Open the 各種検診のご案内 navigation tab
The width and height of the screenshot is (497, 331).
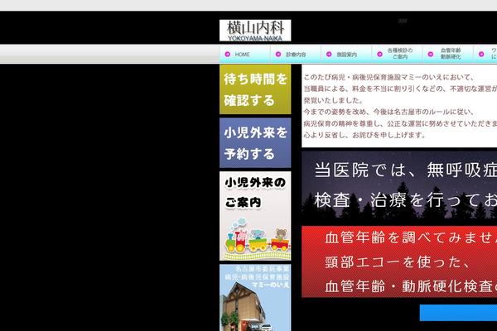397,54
